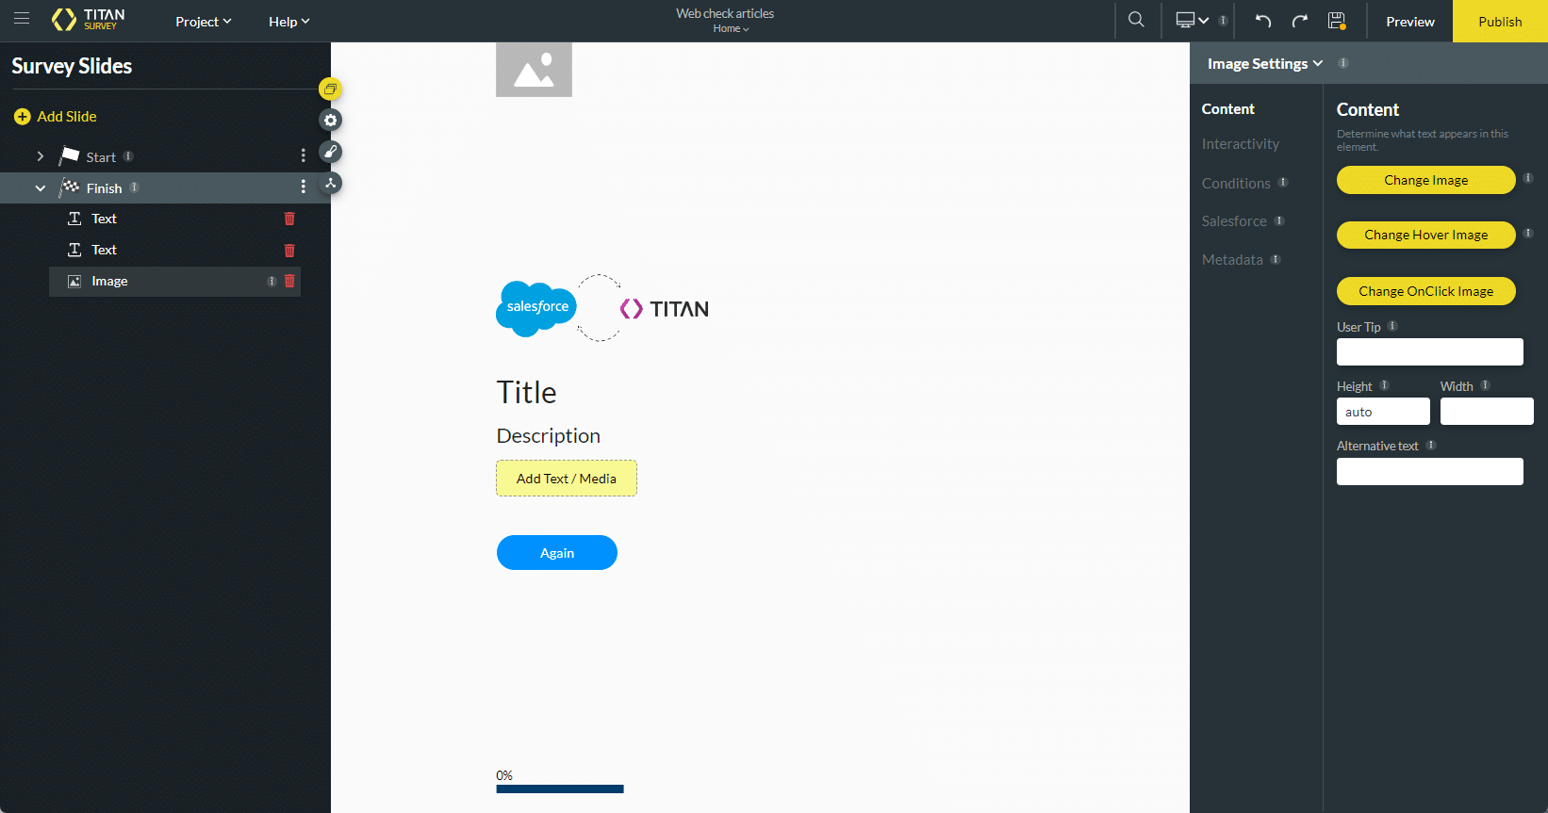This screenshot has height=813, width=1548.
Task: Open the Project menu
Action: tap(204, 22)
